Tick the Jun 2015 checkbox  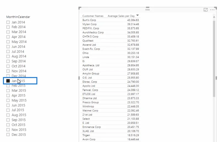click(8, 105)
